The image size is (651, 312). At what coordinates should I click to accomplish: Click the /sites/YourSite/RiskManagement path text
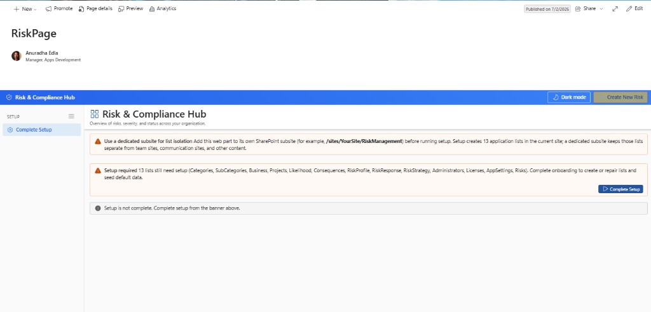point(364,141)
